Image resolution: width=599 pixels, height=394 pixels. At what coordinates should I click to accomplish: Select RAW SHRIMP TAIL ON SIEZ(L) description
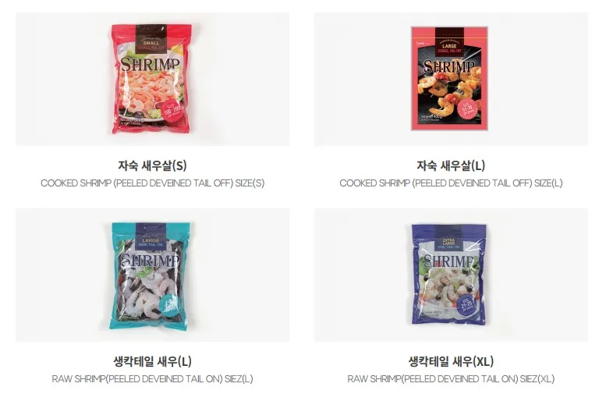pos(152,378)
